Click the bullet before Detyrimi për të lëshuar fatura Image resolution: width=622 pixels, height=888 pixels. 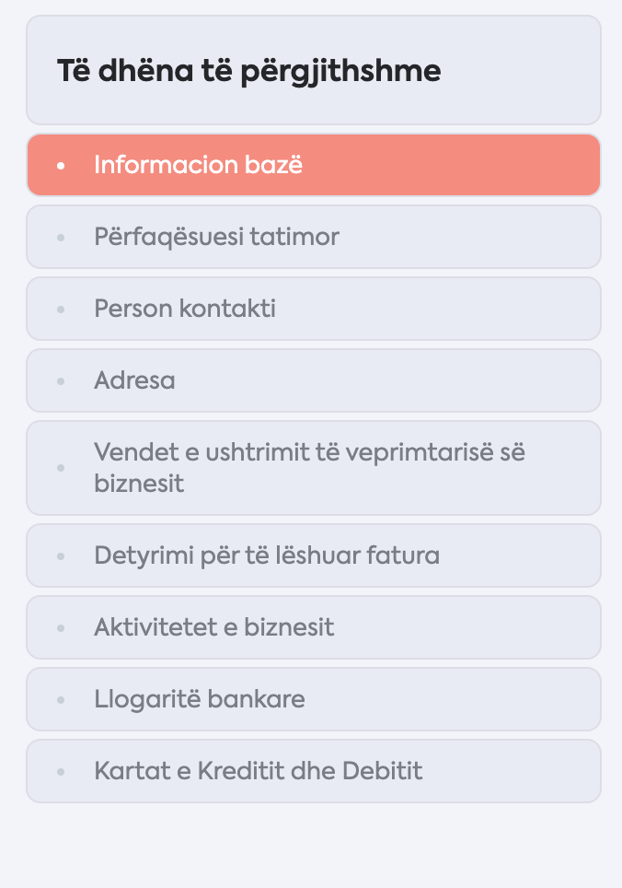pyautogui.click(x=61, y=556)
